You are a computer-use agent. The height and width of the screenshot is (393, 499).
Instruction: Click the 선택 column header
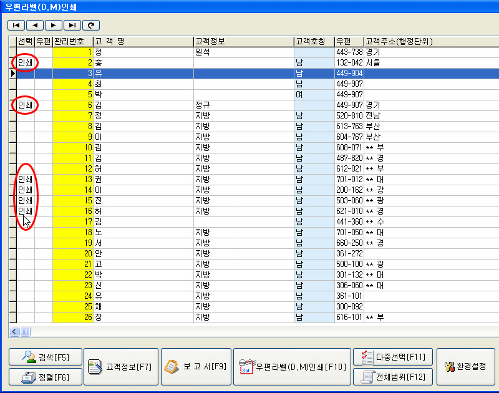pyautogui.click(x=26, y=41)
